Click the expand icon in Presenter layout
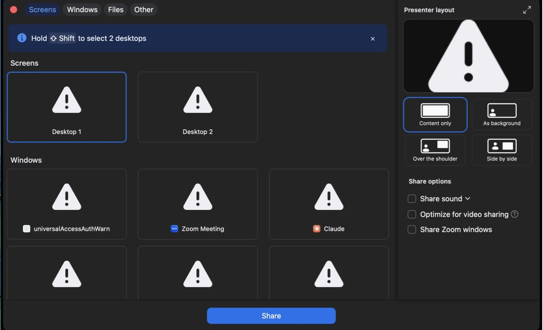 (x=527, y=10)
